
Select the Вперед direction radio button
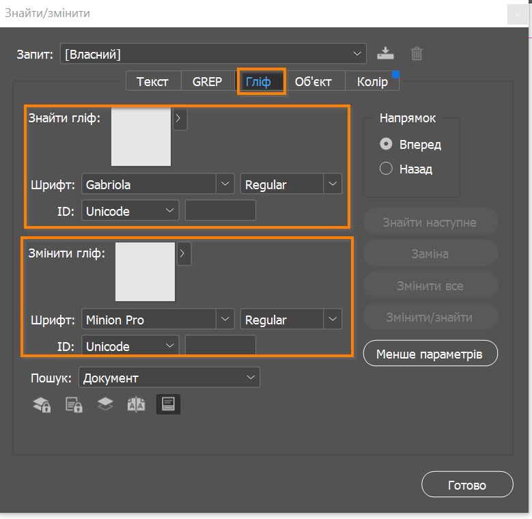pyautogui.click(x=386, y=145)
